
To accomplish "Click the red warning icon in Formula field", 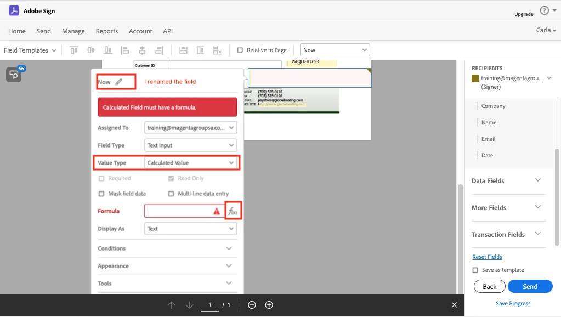I will [217, 211].
